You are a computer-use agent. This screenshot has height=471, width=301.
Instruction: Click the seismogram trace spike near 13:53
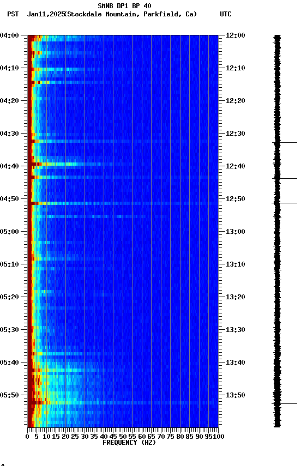pos(285,404)
